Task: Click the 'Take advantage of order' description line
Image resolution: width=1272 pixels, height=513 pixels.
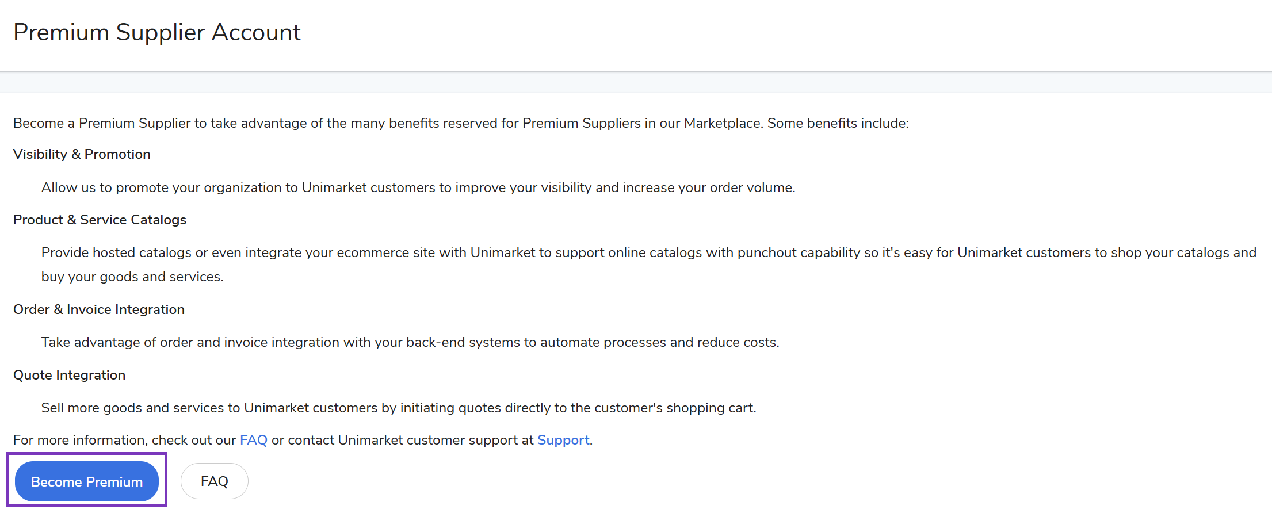Action: point(410,342)
